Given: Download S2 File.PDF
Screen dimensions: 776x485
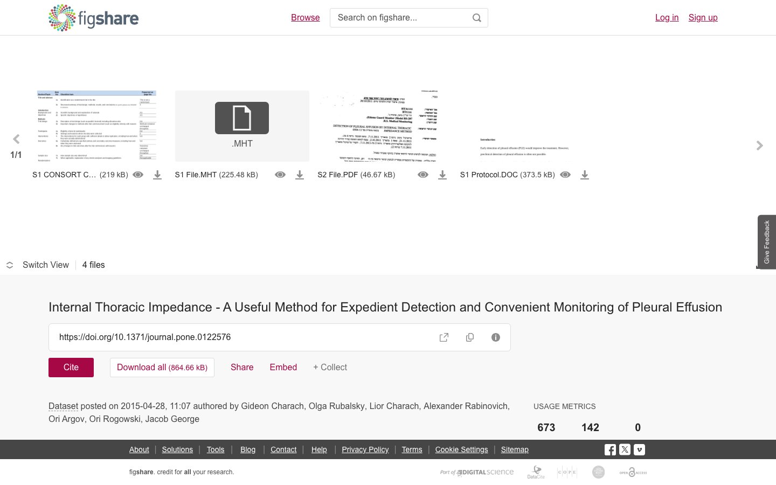Looking at the screenshot, I should (442, 175).
